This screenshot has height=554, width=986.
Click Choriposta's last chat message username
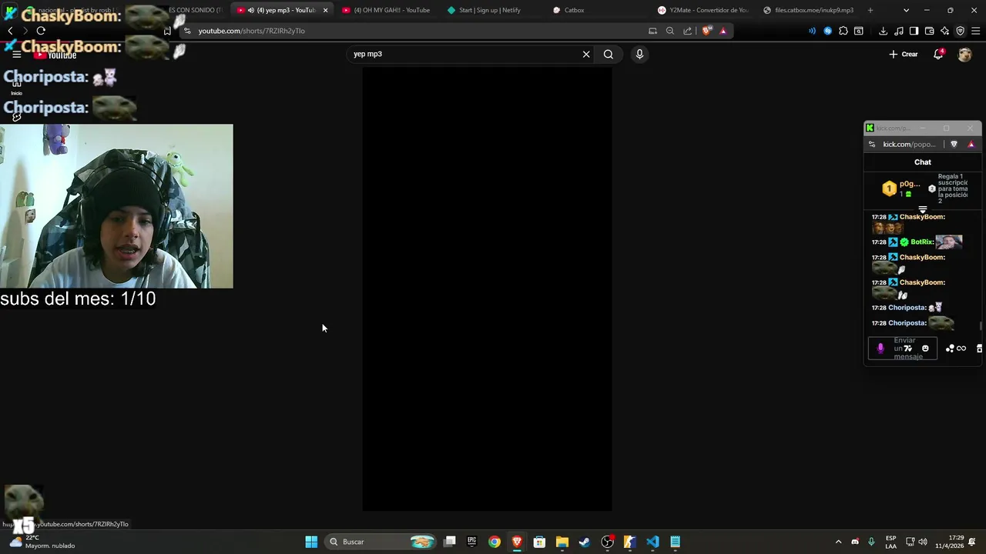tap(907, 323)
